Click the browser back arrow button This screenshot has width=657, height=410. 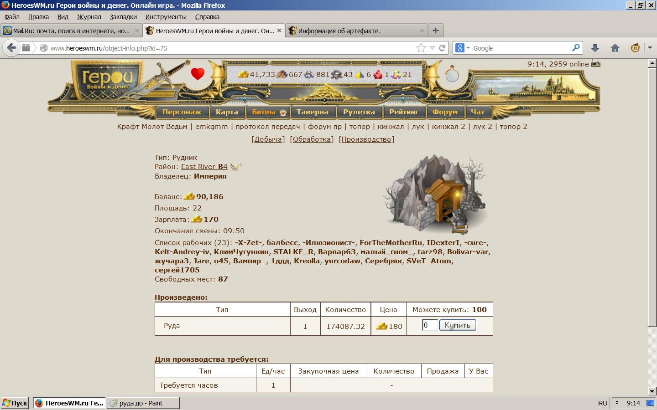11,48
